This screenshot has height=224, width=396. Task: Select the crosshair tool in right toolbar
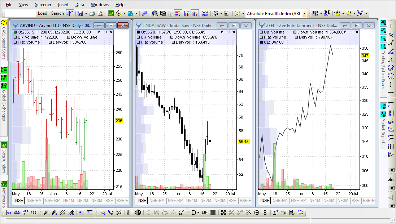391,26
